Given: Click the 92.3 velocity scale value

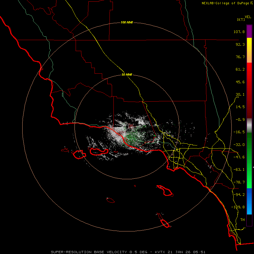Looking at the screenshot, I should pyautogui.click(x=240, y=44).
